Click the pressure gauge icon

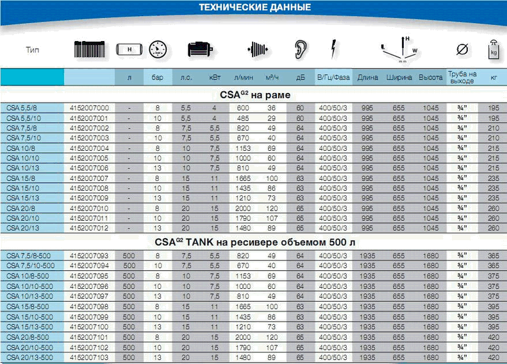(158, 49)
